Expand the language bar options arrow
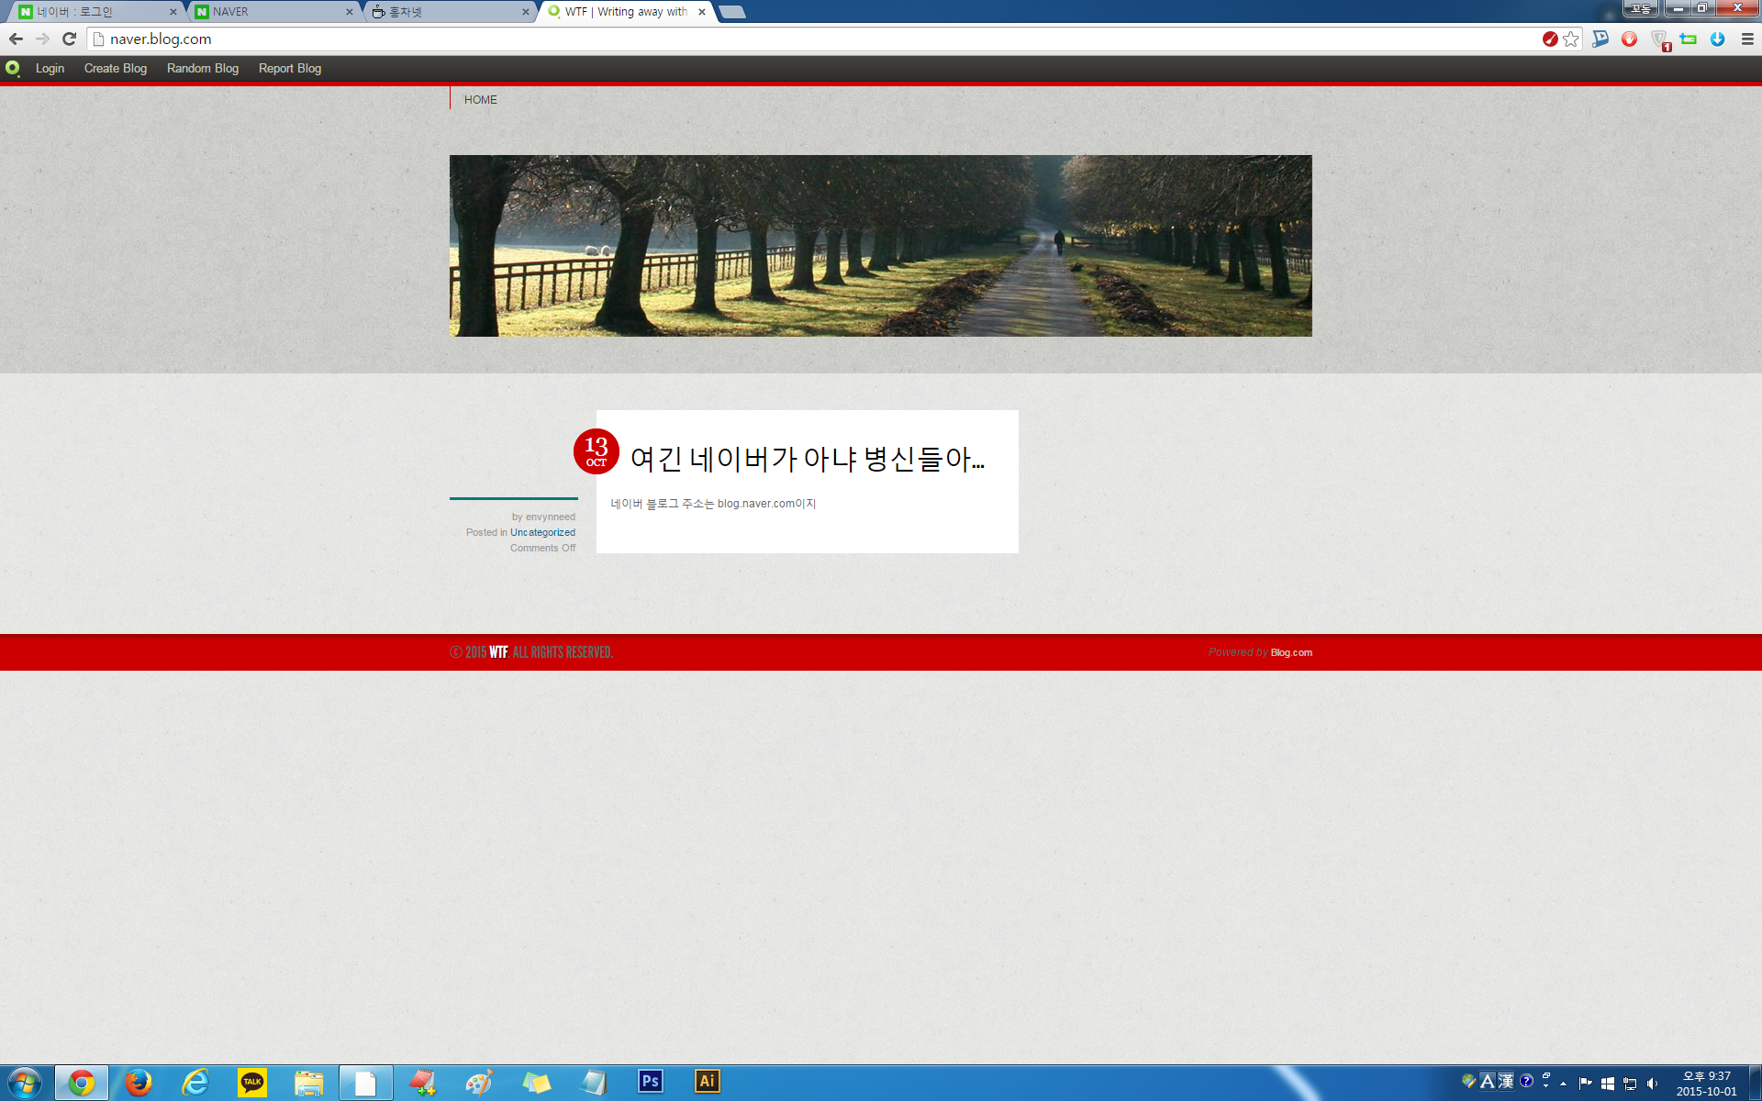This screenshot has height=1101, width=1762. coord(1546,1085)
